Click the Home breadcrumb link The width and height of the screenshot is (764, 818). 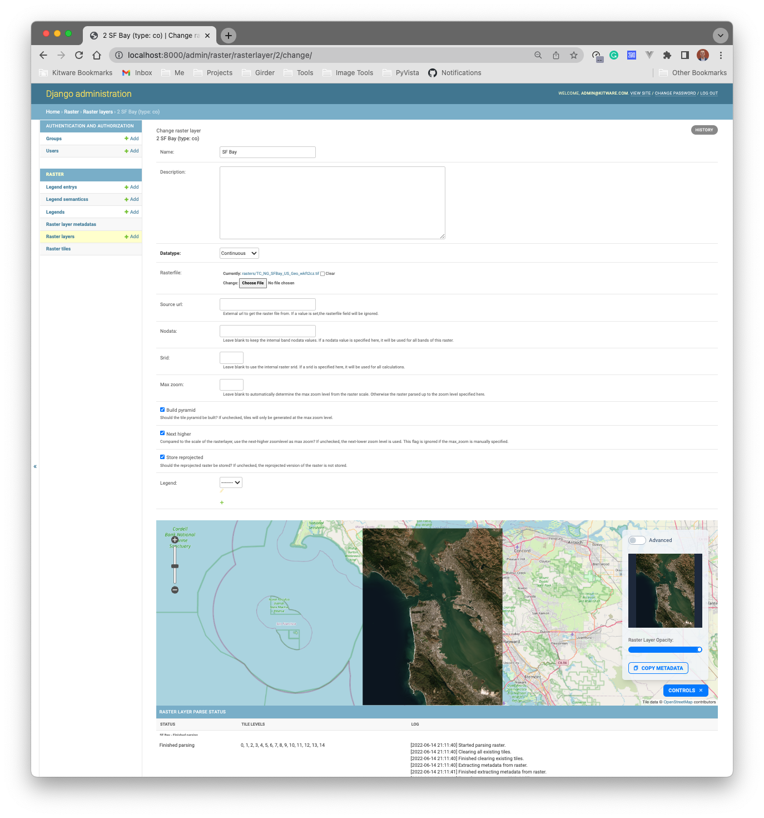[53, 112]
